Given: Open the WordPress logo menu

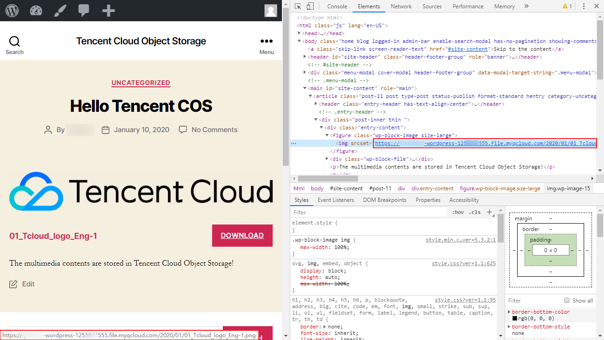Looking at the screenshot, I should pos(12,10).
